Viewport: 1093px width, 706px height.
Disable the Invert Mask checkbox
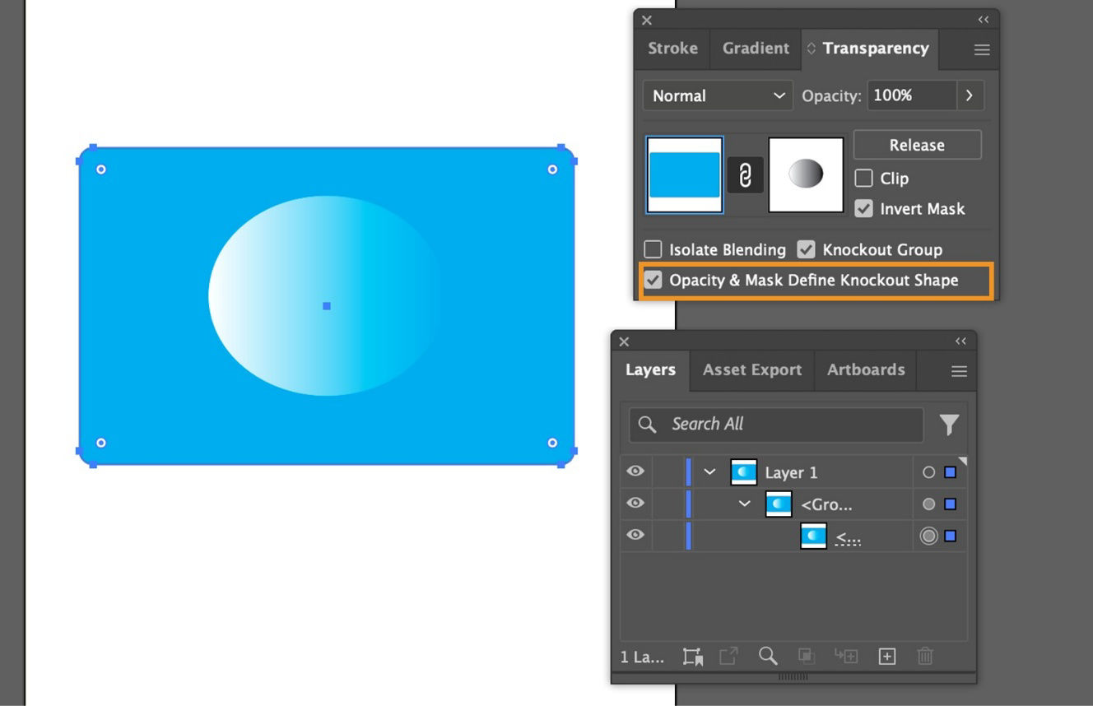(x=863, y=208)
